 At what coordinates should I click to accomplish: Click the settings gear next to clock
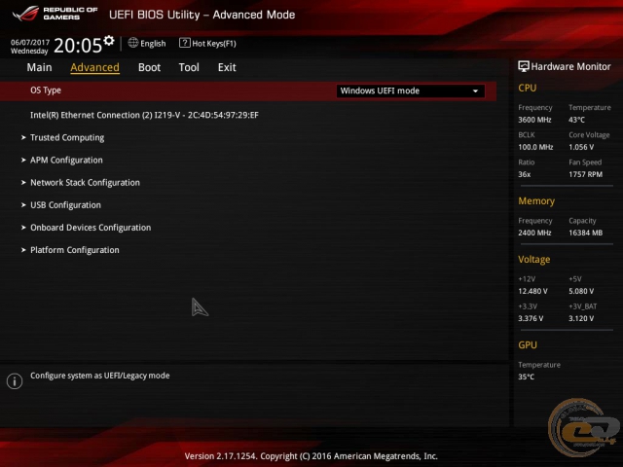(109, 41)
